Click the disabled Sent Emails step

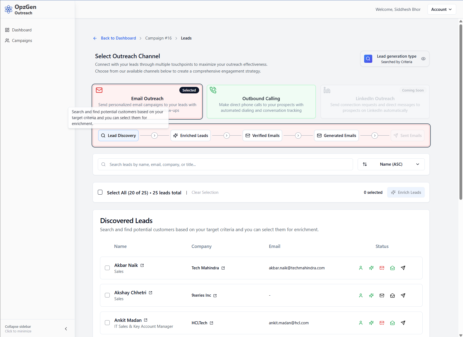click(x=407, y=136)
